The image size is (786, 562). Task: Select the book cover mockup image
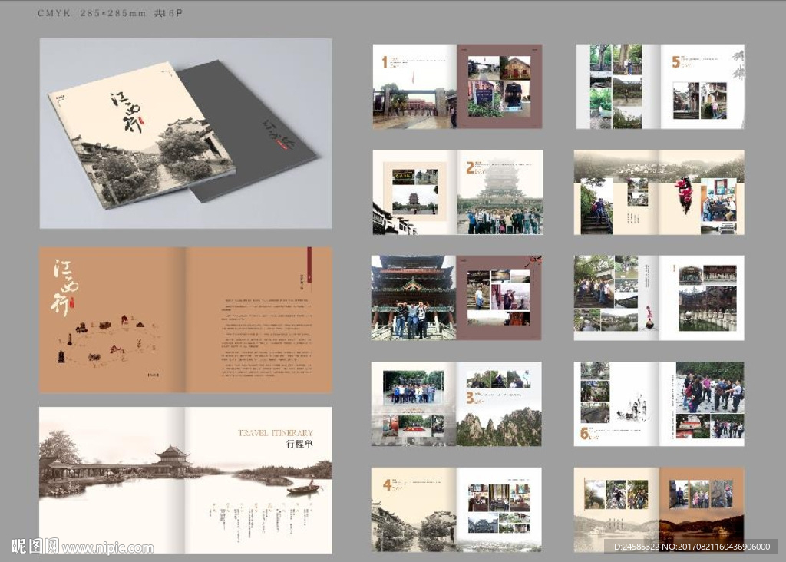(186, 134)
